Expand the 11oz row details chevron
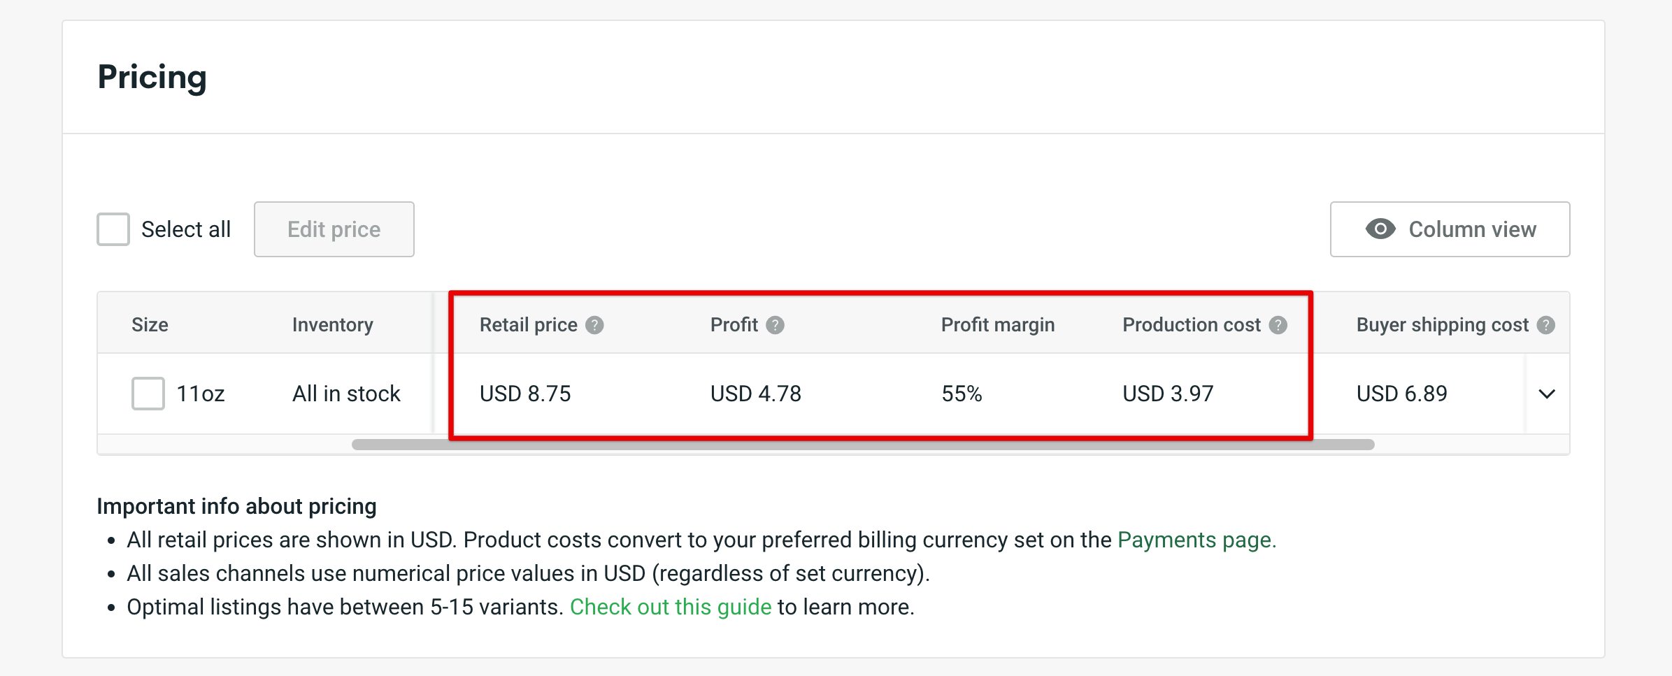The height and width of the screenshot is (676, 1672). point(1548,393)
